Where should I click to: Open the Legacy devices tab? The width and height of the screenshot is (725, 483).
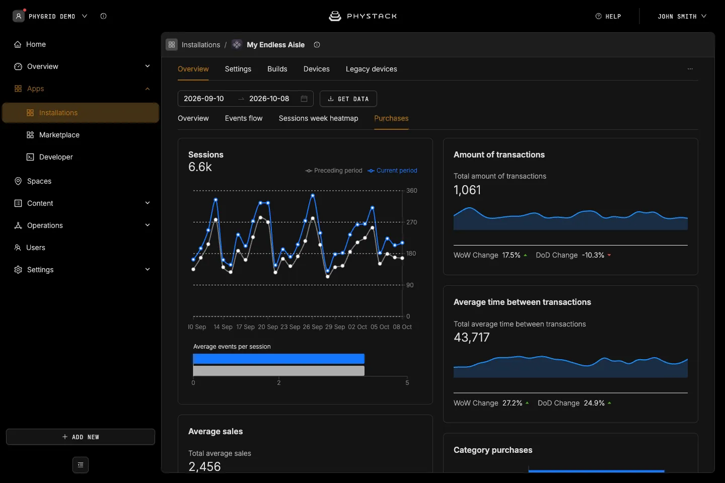click(x=372, y=69)
